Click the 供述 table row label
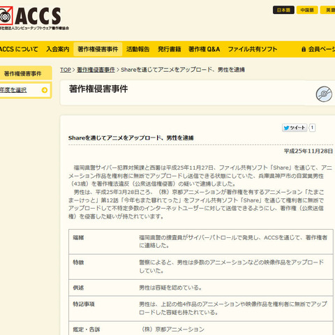This screenshot has height=335, width=335. (x=78, y=288)
